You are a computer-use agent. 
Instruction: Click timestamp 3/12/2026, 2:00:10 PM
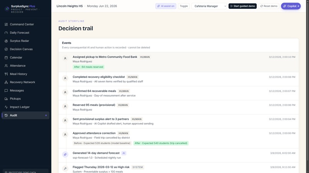pyautogui.click(x=282, y=57)
